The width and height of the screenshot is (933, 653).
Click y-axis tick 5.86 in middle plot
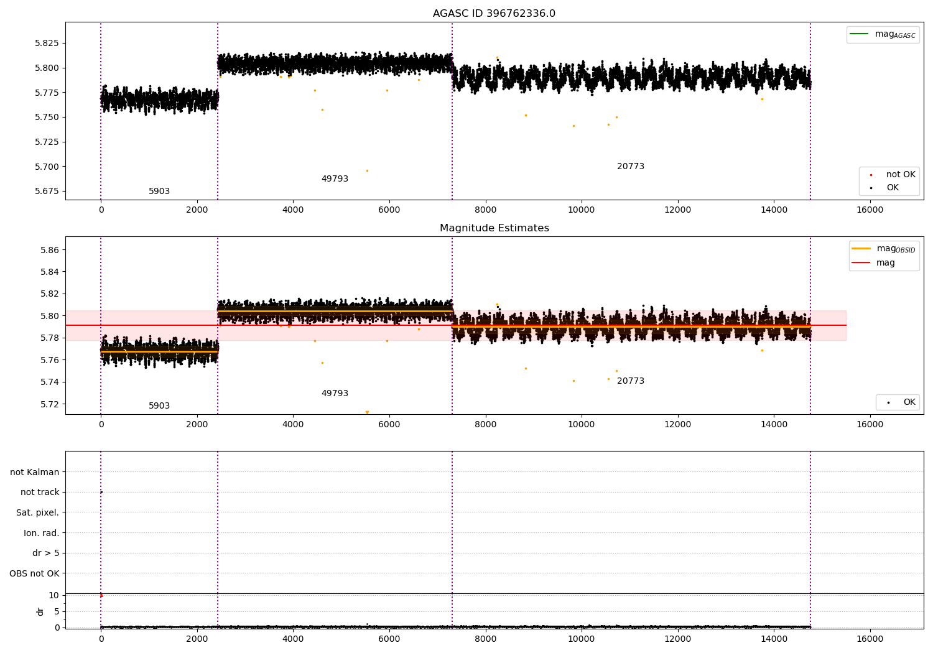pyautogui.click(x=50, y=250)
